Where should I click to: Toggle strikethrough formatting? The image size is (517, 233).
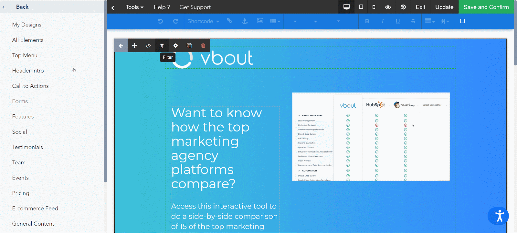point(413,21)
